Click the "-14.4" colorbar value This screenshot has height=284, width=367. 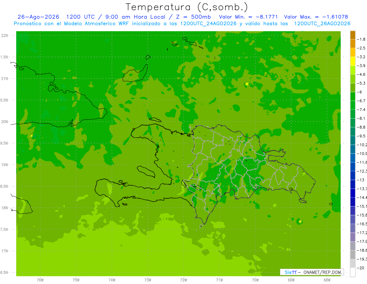coord(362,197)
